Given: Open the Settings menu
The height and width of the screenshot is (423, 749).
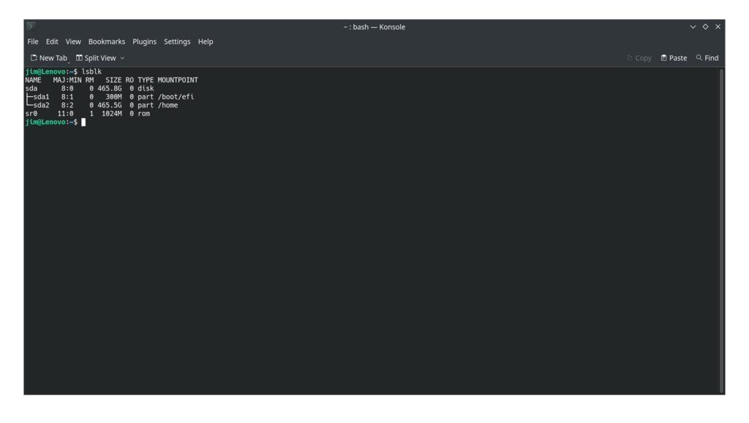Looking at the screenshot, I should (177, 42).
